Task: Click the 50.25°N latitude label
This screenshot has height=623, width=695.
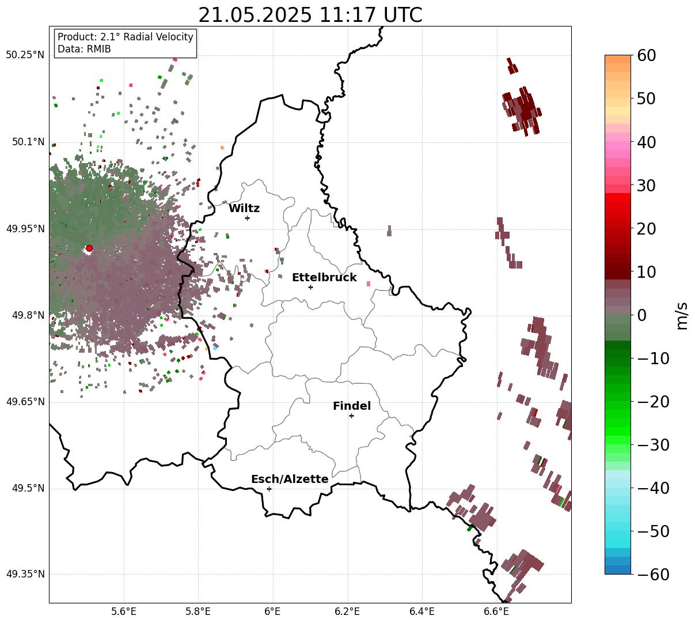Action: click(x=25, y=55)
